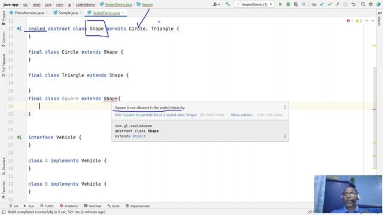Click gutter implementations icon on line 26
The width and height of the screenshot is (383, 215).
pyautogui.click(x=19, y=137)
